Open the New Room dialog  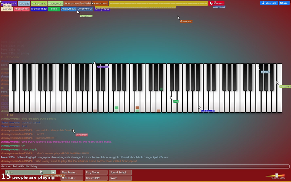click(72, 172)
